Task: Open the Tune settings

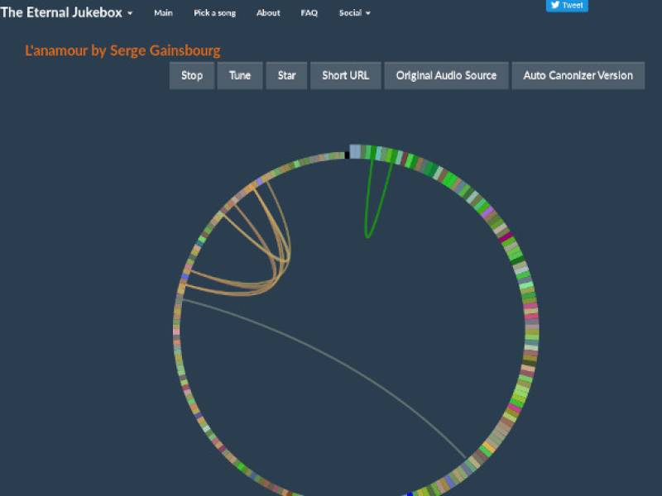Action: (x=240, y=75)
